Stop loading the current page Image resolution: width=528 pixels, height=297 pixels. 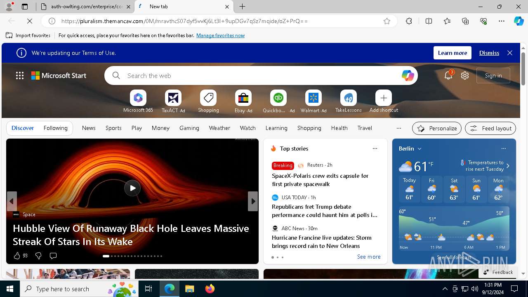click(30, 21)
